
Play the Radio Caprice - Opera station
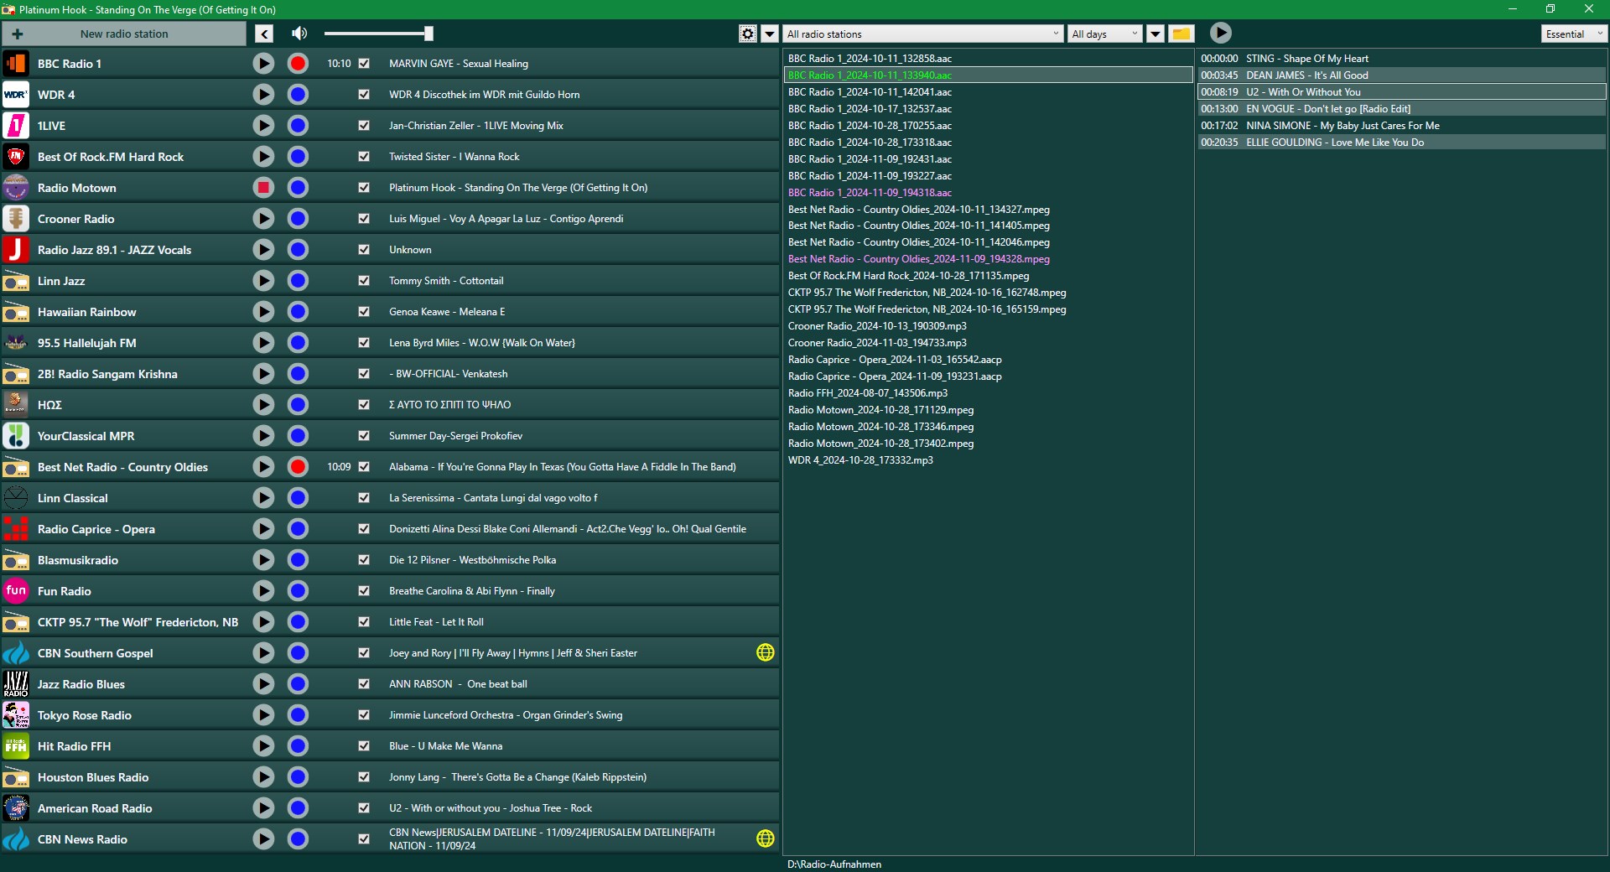pos(263,528)
